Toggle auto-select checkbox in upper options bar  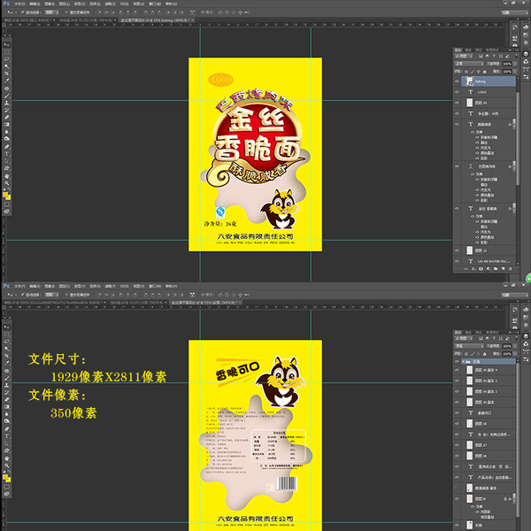(23, 12)
